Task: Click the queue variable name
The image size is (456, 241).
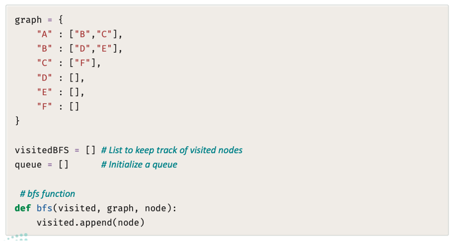Action: [x=28, y=165]
